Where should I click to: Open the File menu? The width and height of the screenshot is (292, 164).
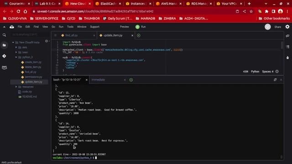20,27
